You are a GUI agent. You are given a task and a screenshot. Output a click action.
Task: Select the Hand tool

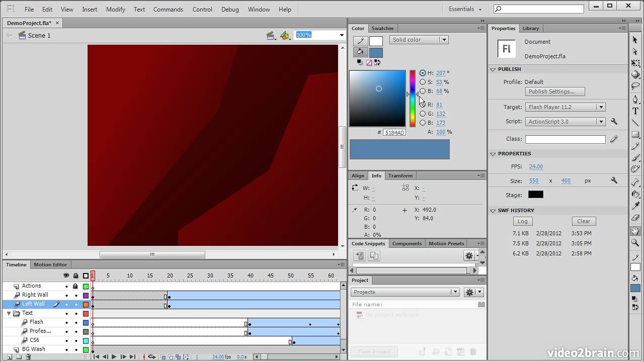pos(635,231)
